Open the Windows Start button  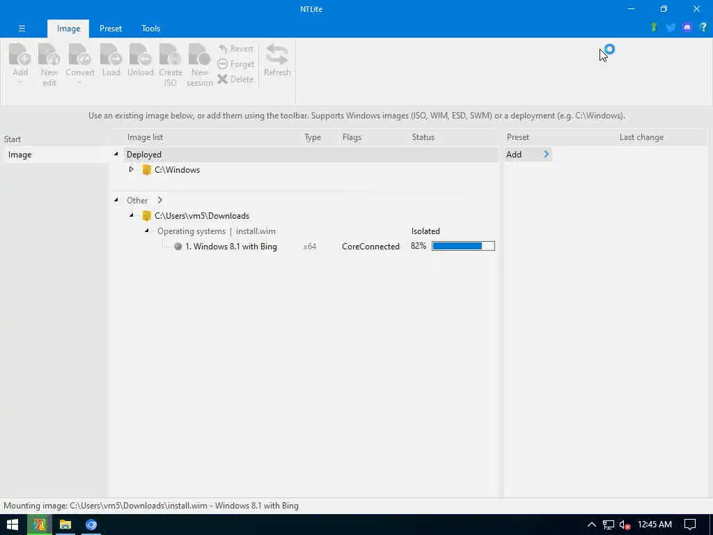(x=13, y=525)
